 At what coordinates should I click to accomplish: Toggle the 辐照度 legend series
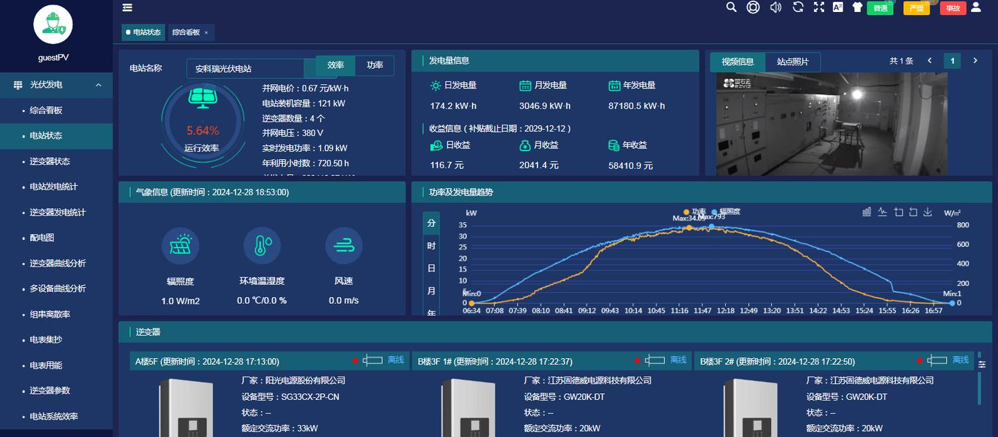725,212
